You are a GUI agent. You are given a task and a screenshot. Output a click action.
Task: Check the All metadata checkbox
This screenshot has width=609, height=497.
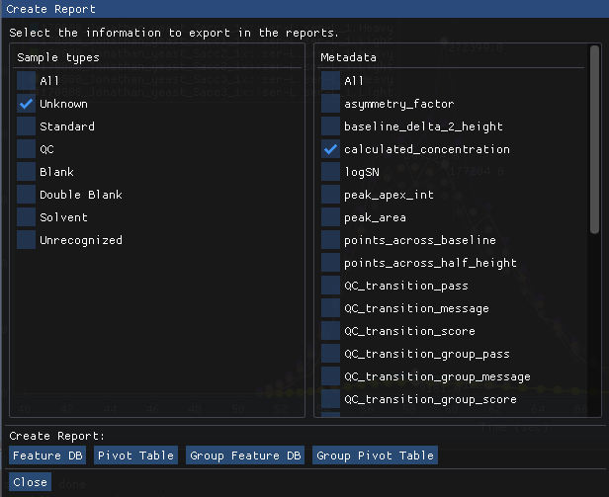330,81
